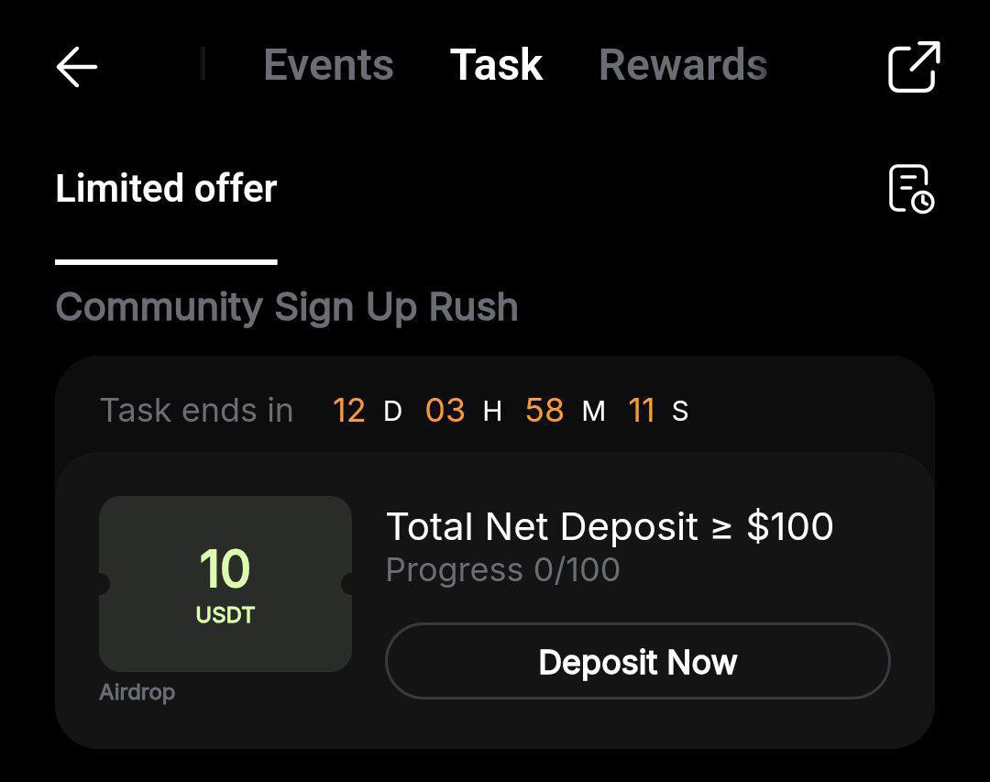990x782 pixels.
Task: Open the task history icon with clock
Action: [911, 189]
